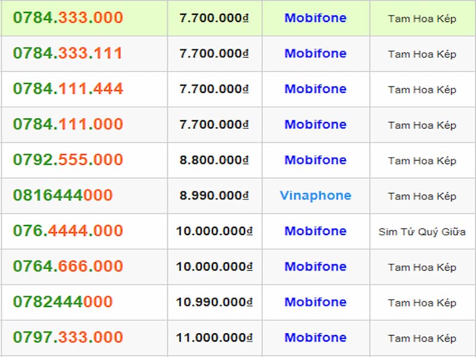Image resolution: width=476 pixels, height=357 pixels.
Task: Open SIM number 0764.666.000
Action: click(x=68, y=266)
